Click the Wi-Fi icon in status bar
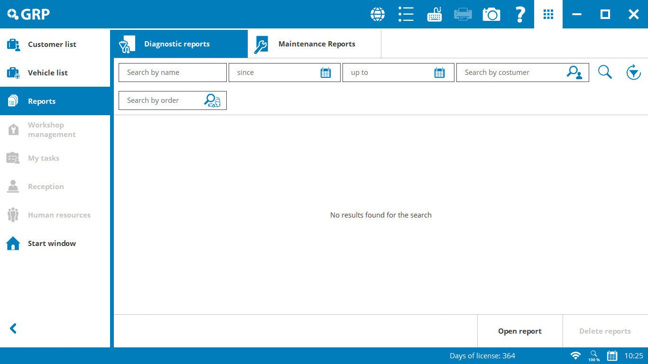The width and height of the screenshot is (648, 364). (575, 355)
